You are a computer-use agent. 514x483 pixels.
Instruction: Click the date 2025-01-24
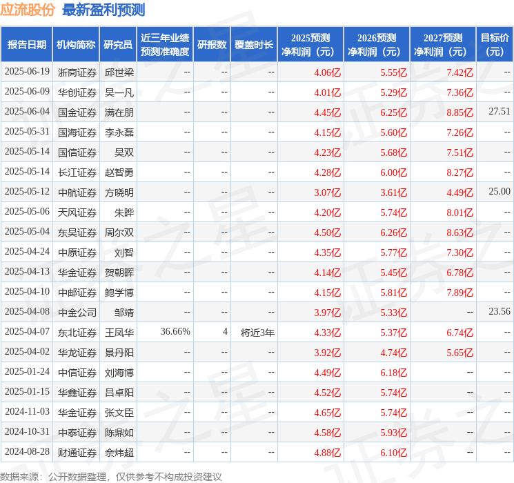(x=27, y=371)
